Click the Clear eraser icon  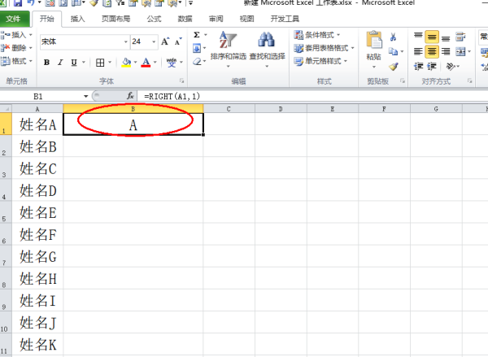[197, 61]
